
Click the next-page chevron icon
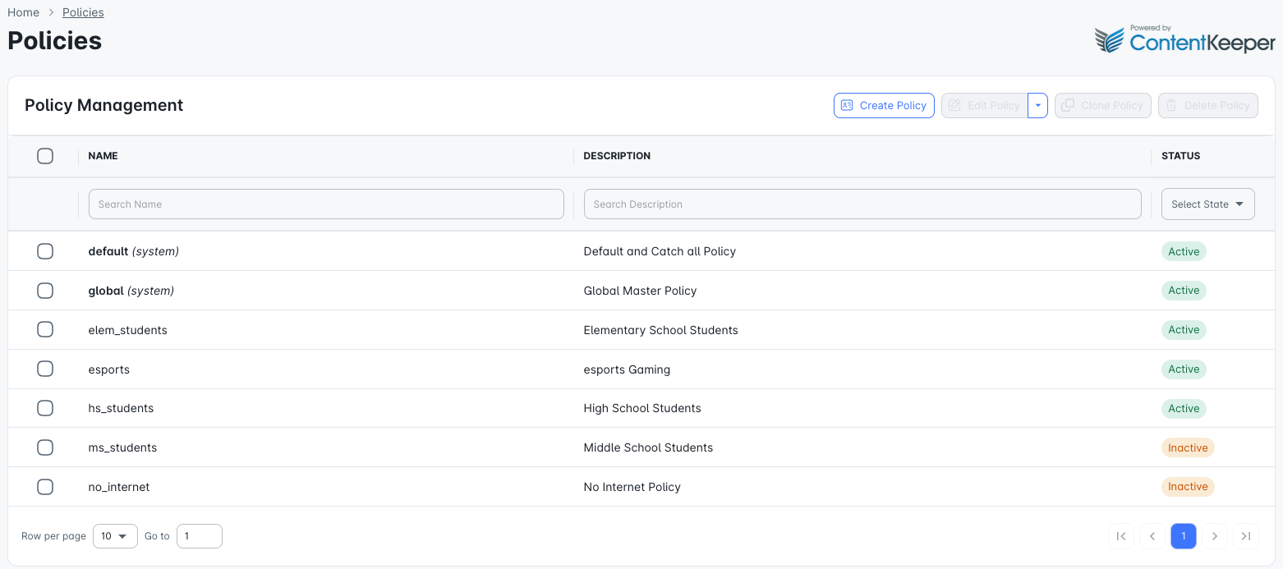tap(1215, 535)
